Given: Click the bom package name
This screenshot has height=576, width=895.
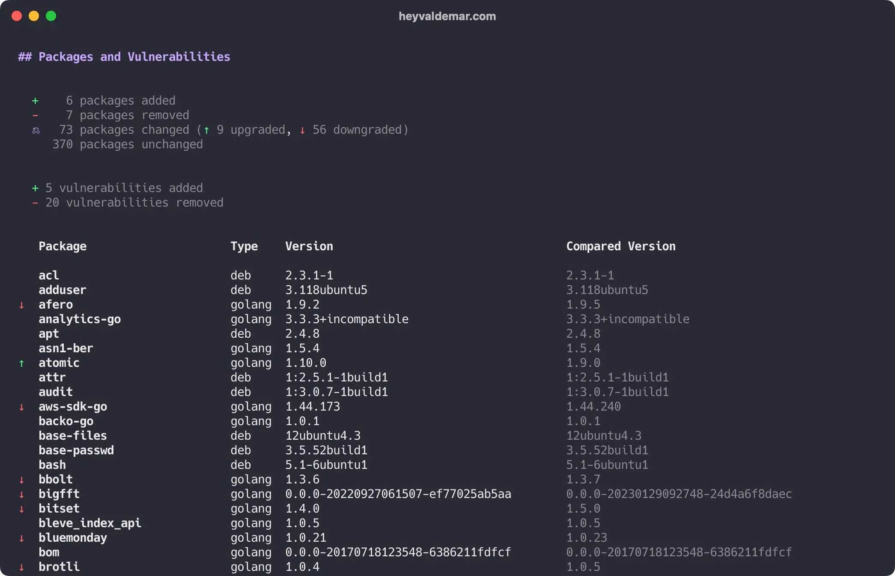Looking at the screenshot, I should [x=49, y=552].
